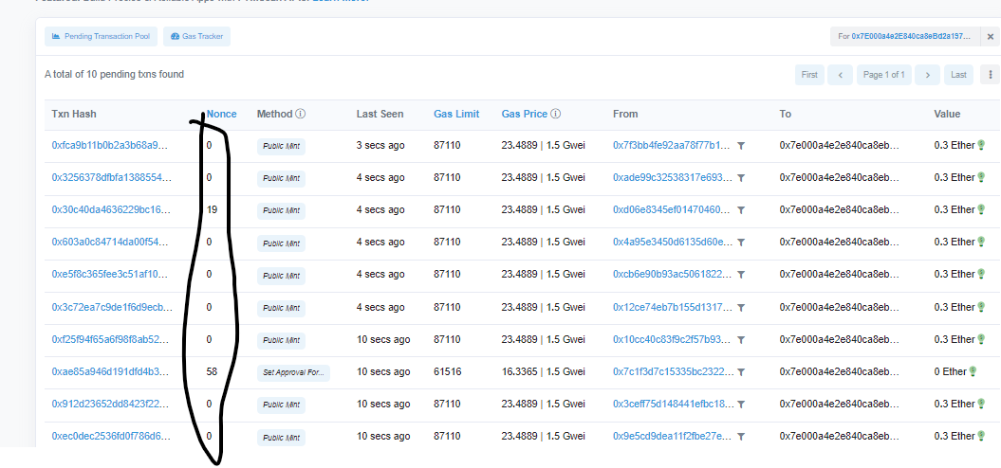
Task: Click green bulb icon in 0x3256378d row
Action: [981, 177]
